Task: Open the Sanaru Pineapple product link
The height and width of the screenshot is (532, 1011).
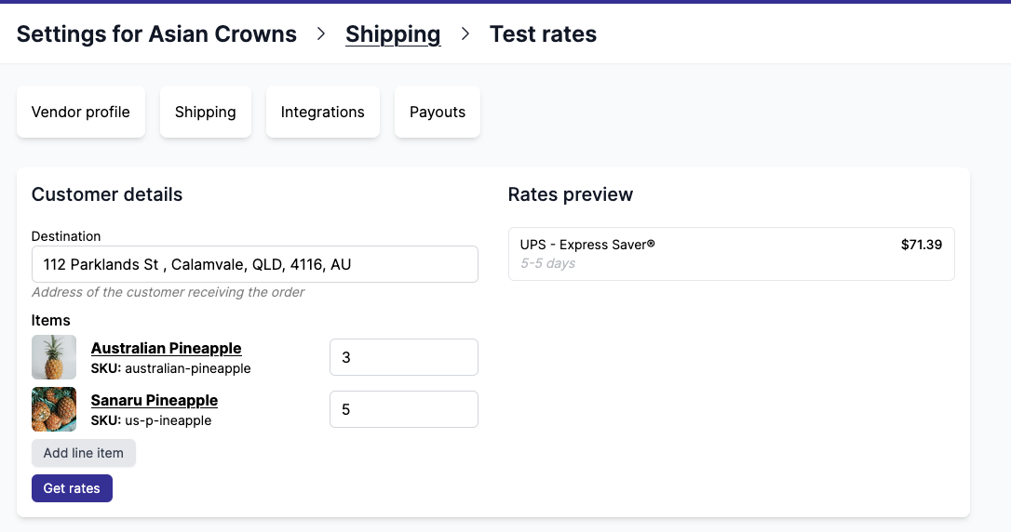Action: (x=155, y=400)
